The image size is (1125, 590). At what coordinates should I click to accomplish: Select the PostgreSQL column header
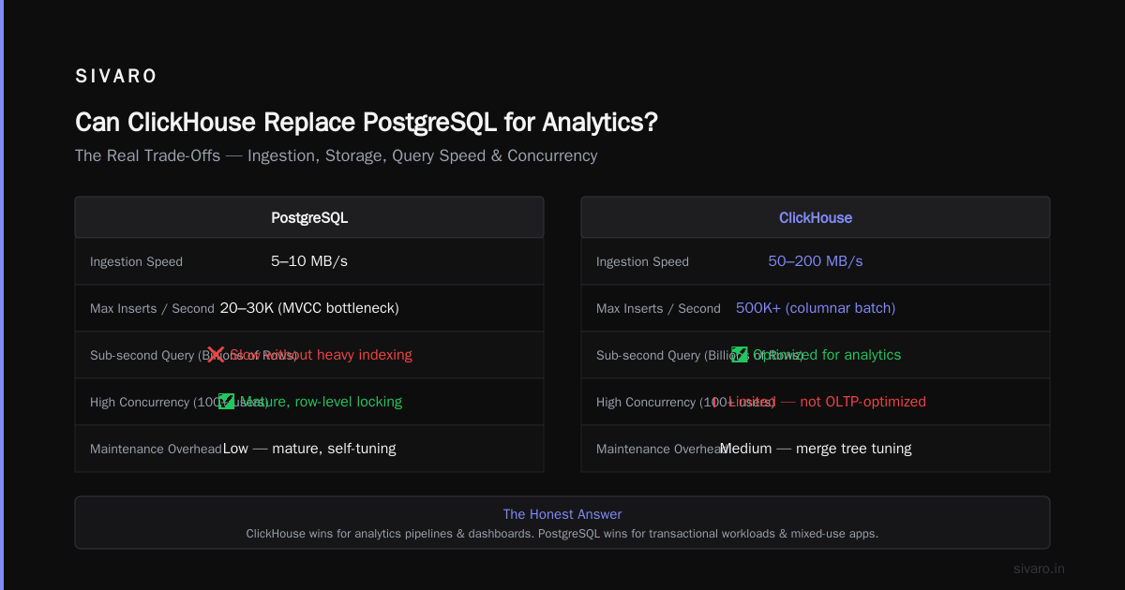[309, 217]
